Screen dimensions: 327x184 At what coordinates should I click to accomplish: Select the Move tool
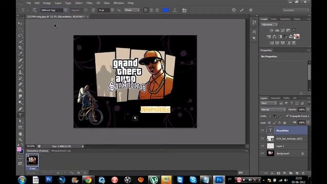click(x=20, y=24)
